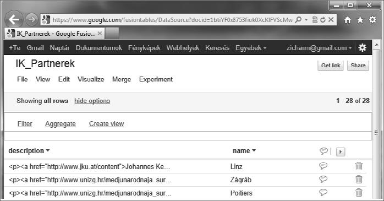Select the IK_Partnerek - Google Fusion tab
The height and width of the screenshot is (201, 384).
(x=54, y=34)
